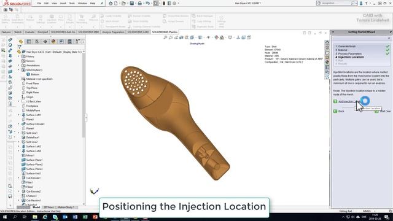Expand the Annotations node
The height and width of the screenshot is (221, 393).
click(18, 66)
